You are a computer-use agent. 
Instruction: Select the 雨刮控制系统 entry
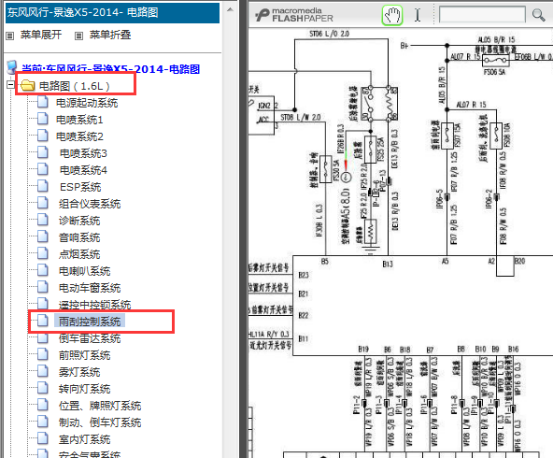(90, 322)
